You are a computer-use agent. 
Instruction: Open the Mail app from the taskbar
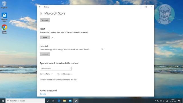coord(70,101)
